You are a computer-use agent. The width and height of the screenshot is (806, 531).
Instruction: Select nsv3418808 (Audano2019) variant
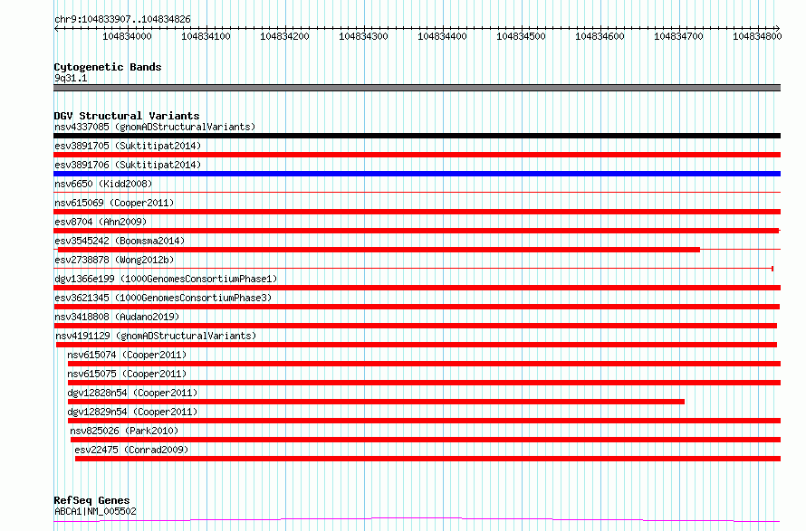[x=117, y=317]
